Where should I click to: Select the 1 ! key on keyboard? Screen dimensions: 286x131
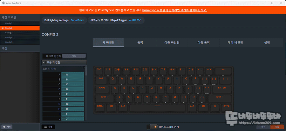pyautogui.click(x=108, y=71)
